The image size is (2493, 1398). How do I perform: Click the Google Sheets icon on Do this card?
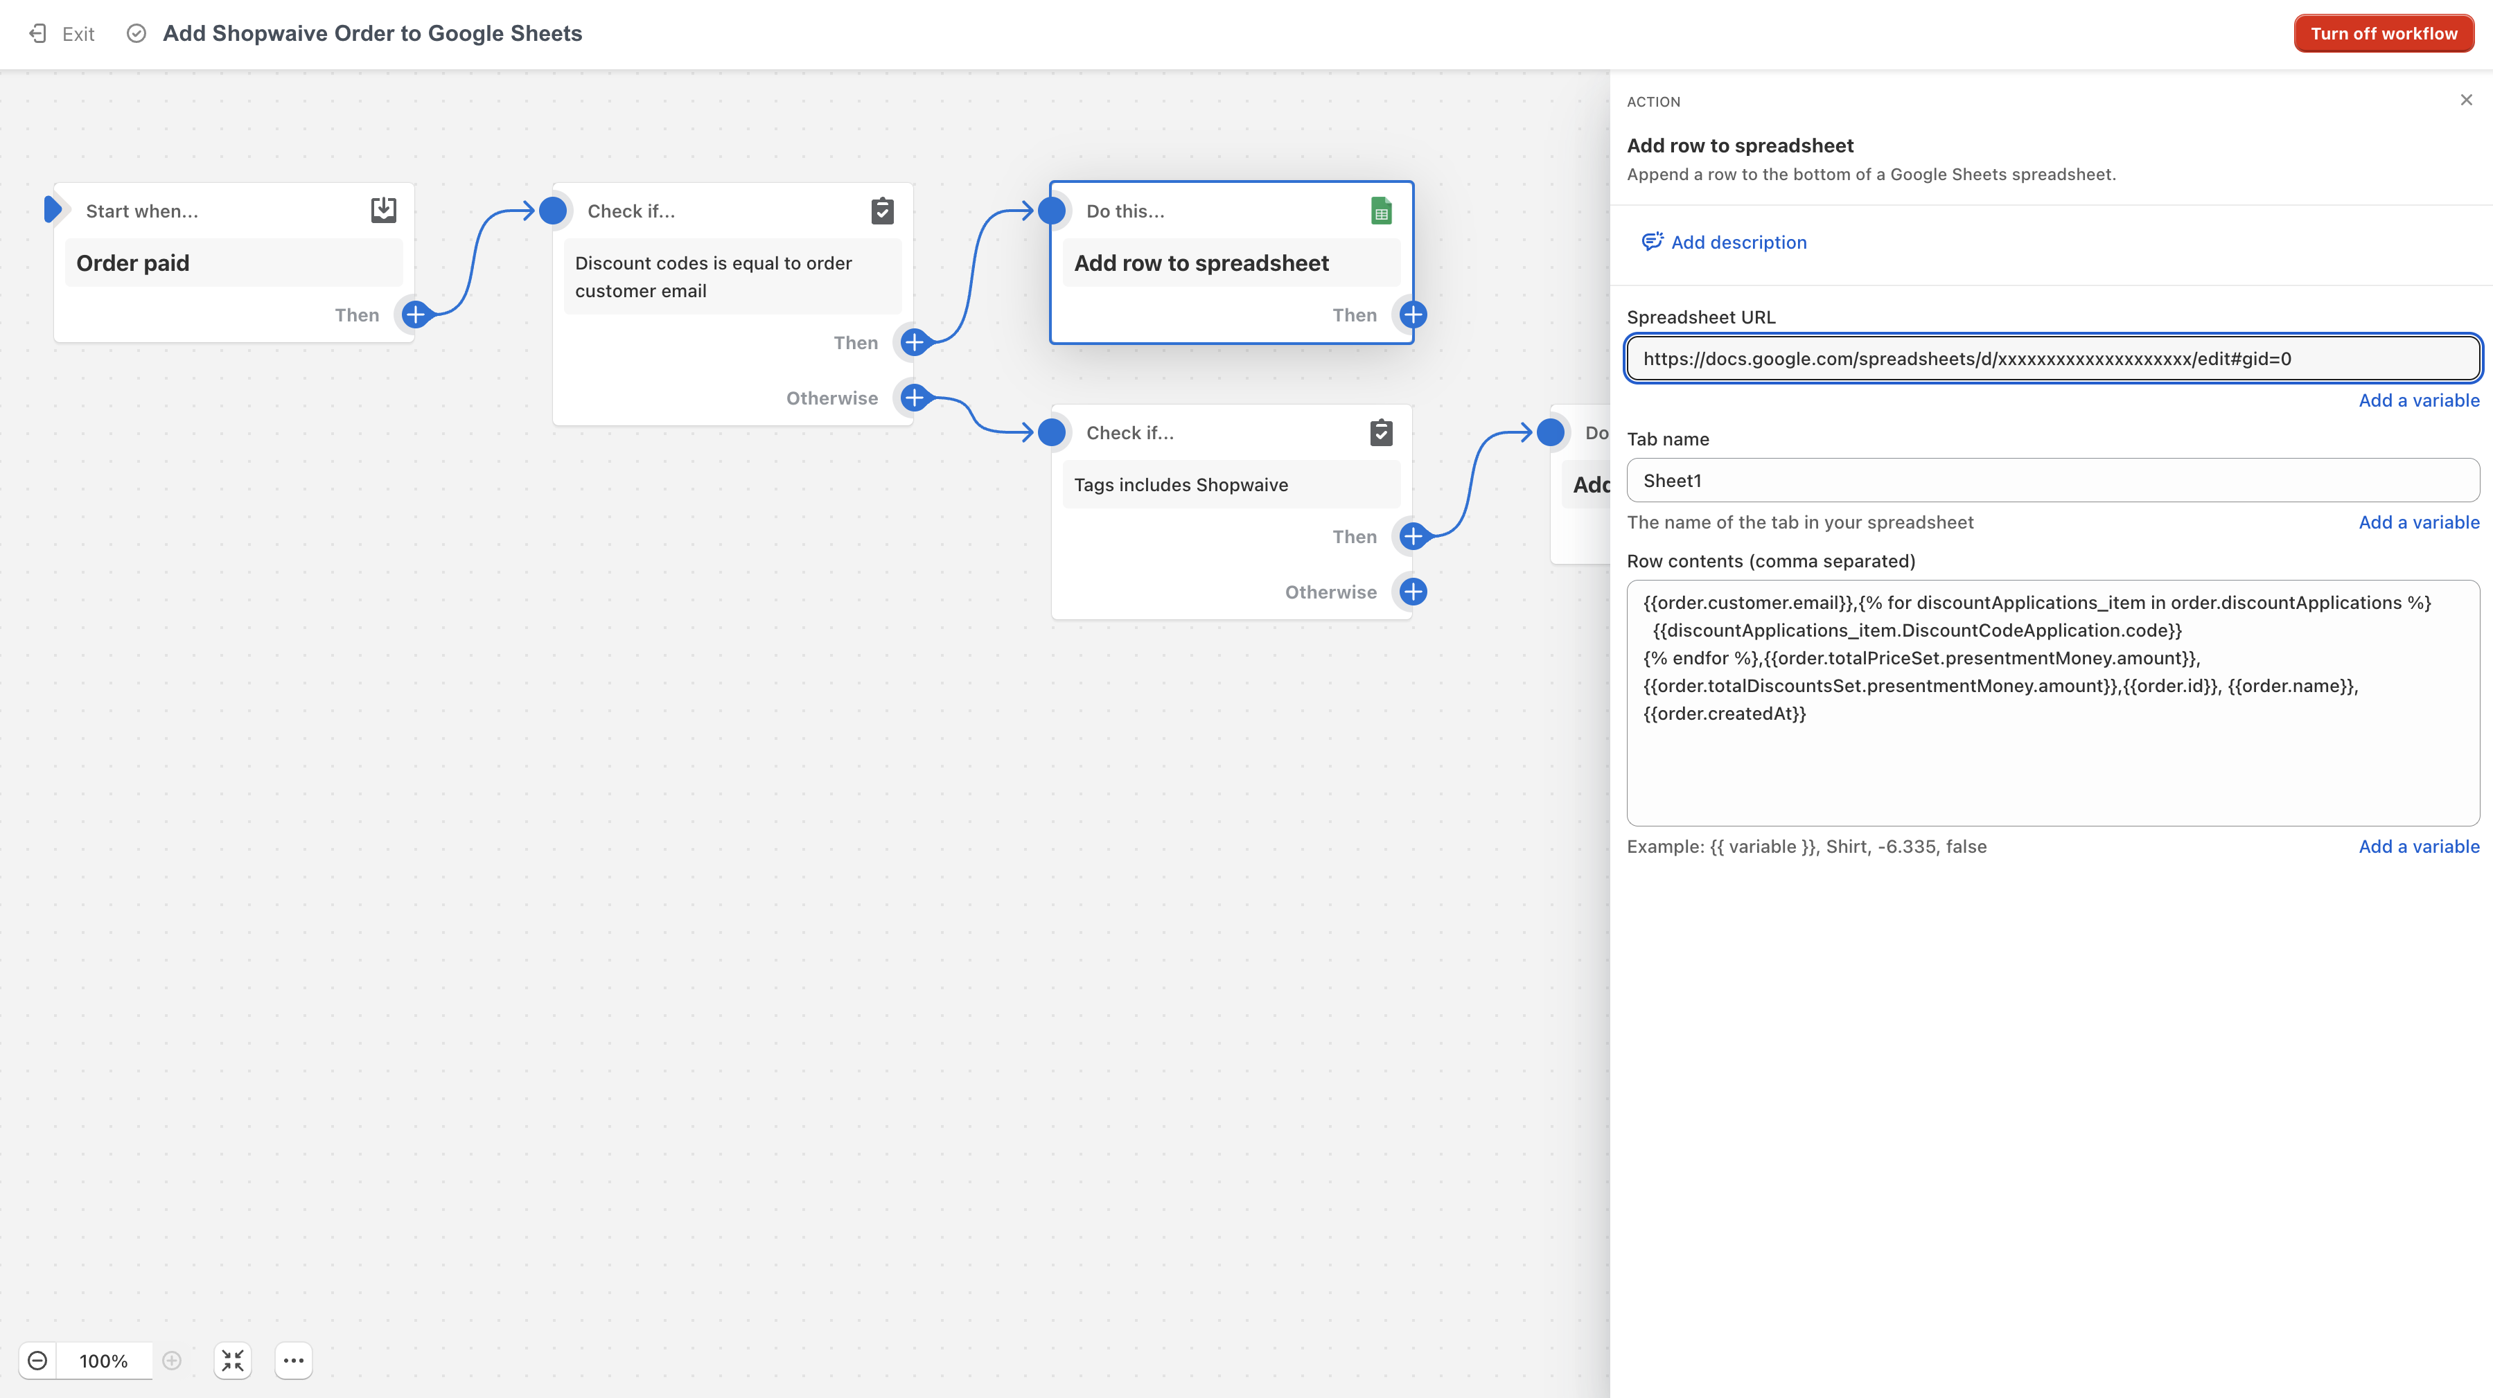[1381, 210]
